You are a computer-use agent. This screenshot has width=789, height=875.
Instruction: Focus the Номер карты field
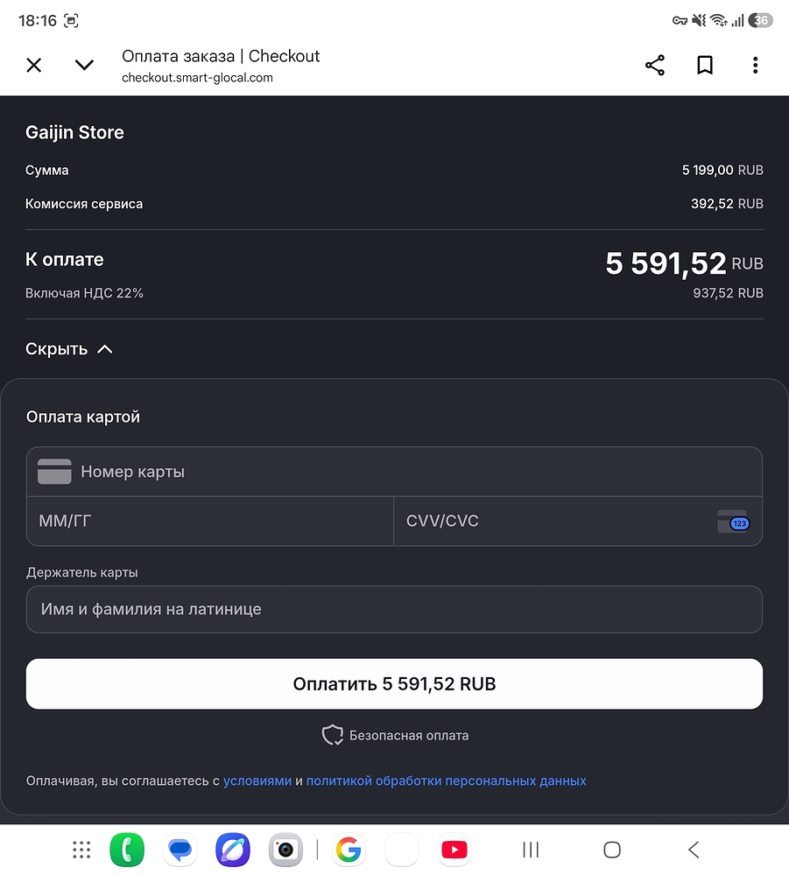pos(394,472)
